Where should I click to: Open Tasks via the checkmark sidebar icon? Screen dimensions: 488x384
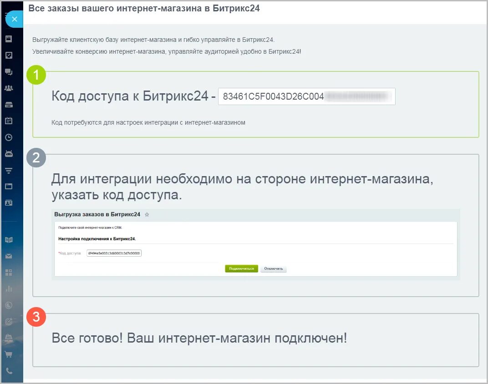(x=9, y=55)
